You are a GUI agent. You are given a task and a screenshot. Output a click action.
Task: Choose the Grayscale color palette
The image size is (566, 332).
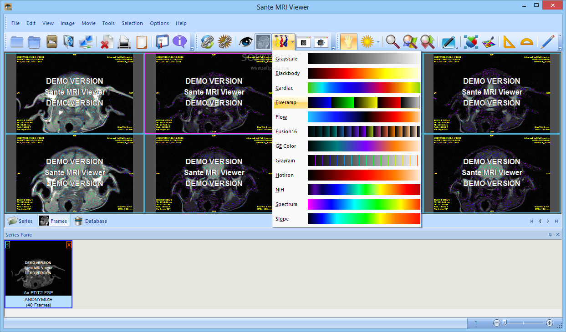coord(347,59)
